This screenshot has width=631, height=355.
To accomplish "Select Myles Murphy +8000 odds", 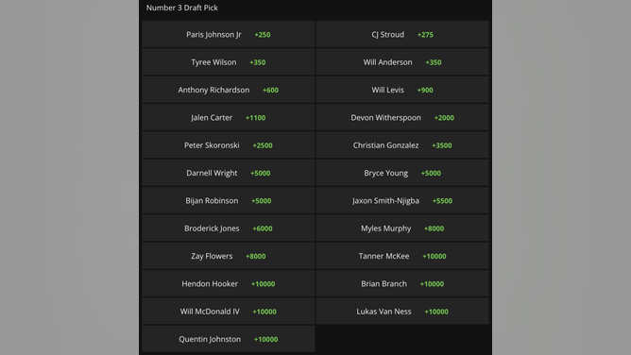I will pyautogui.click(x=402, y=228).
